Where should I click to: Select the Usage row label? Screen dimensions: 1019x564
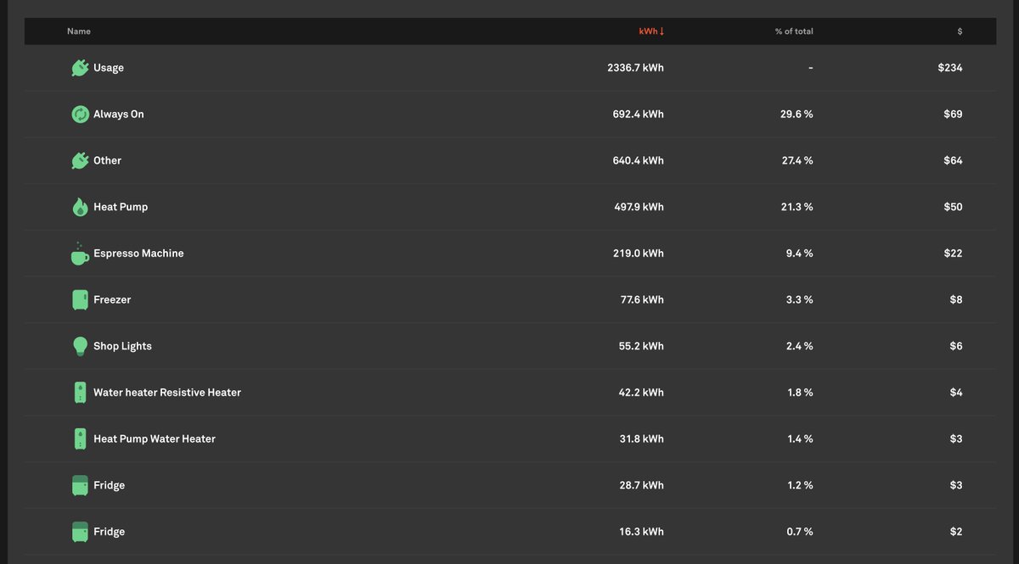click(109, 68)
